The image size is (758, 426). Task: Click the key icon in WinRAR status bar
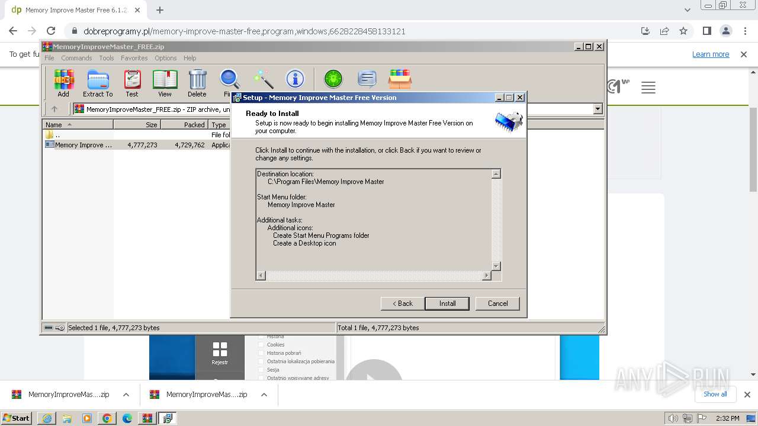pyautogui.click(x=60, y=328)
